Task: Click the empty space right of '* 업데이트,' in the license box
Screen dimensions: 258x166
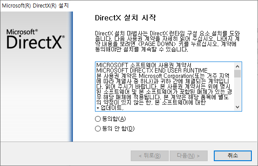Action: point(178,108)
